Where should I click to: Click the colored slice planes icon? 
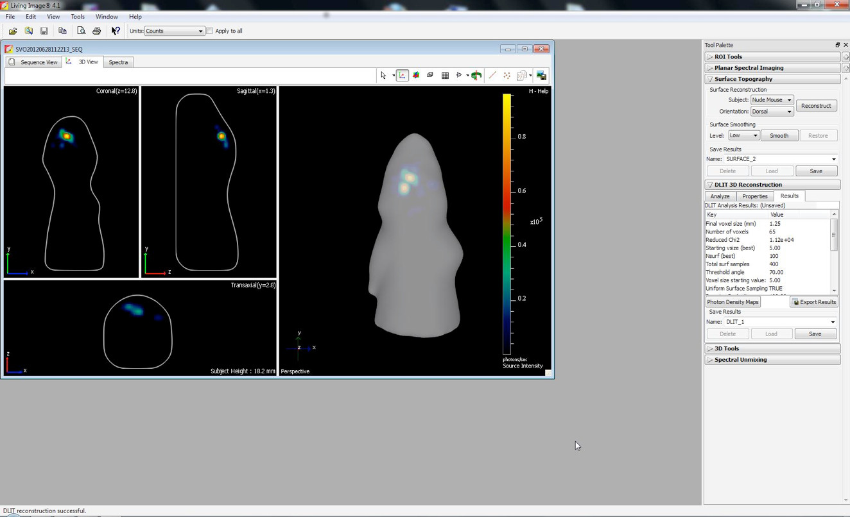point(417,76)
